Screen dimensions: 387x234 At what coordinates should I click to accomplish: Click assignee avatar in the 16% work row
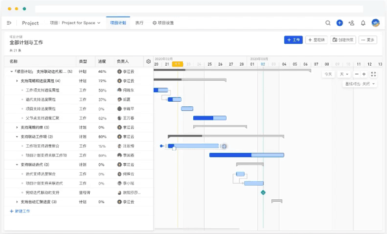tap(120, 146)
